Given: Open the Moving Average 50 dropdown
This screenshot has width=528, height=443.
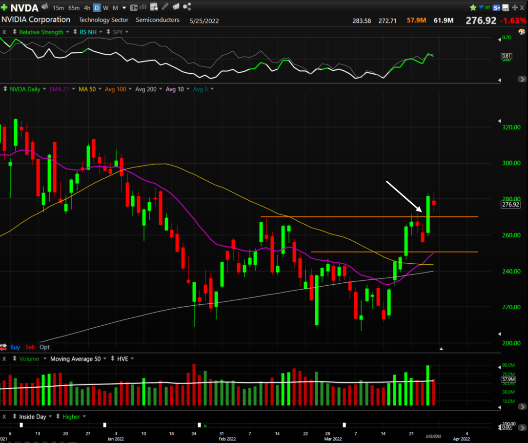Looking at the screenshot, I should pyautogui.click(x=105, y=359).
